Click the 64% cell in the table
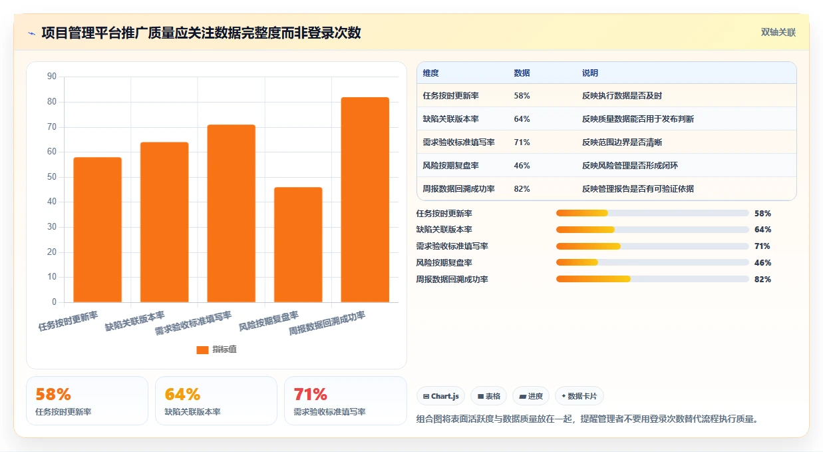 522,119
